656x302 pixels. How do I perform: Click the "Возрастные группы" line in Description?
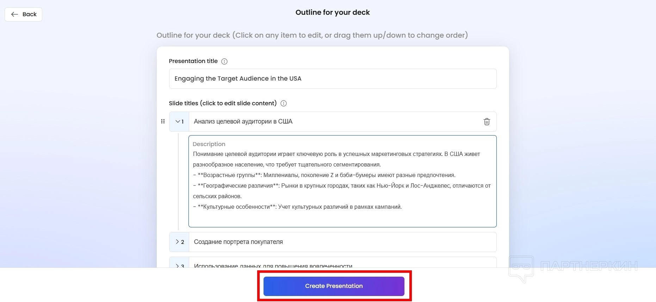(324, 175)
